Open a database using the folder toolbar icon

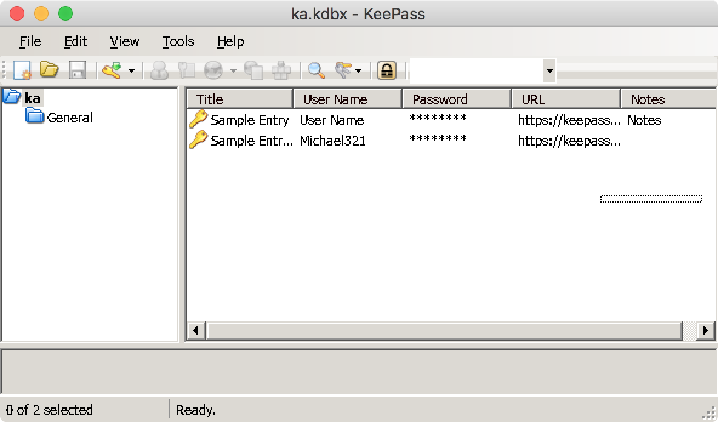50,70
